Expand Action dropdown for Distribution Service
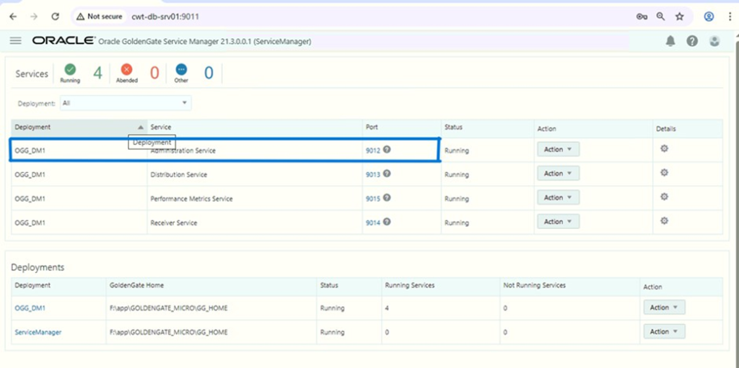The height and width of the screenshot is (368, 739). [558, 173]
